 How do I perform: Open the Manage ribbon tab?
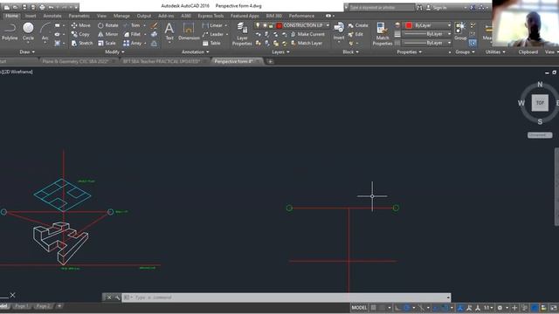click(121, 16)
